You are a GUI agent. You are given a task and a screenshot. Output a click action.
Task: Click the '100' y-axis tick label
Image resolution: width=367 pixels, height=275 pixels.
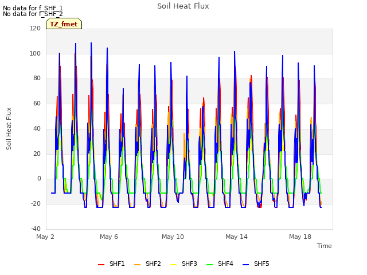pos(35,53)
